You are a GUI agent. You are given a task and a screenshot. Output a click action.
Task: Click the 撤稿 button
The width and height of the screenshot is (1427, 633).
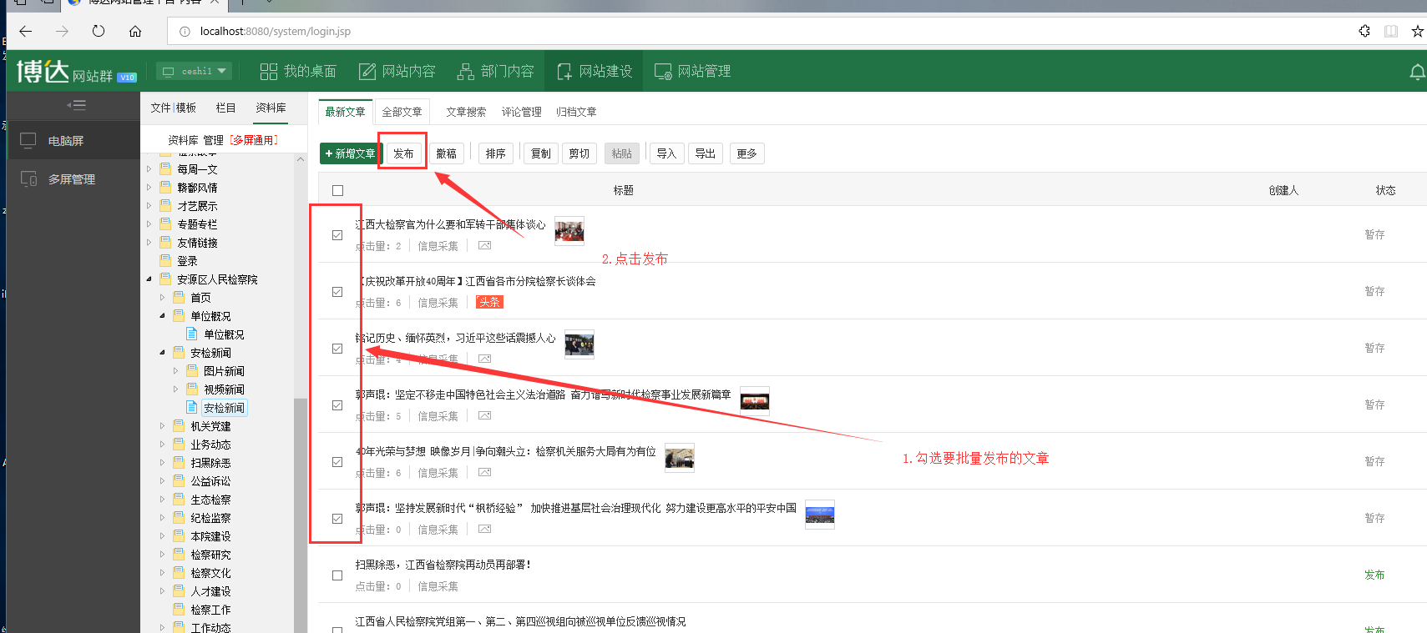tap(447, 153)
